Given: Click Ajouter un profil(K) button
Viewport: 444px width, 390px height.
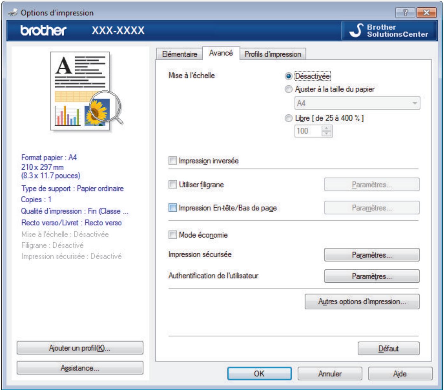Looking at the screenshot, I should (x=80, y=348).
